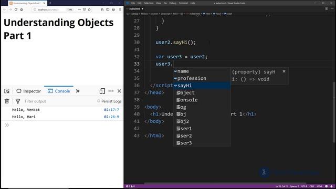The image size is (336, 189).
Task: Choose the profession suggestion
Action: click(202, 78)
